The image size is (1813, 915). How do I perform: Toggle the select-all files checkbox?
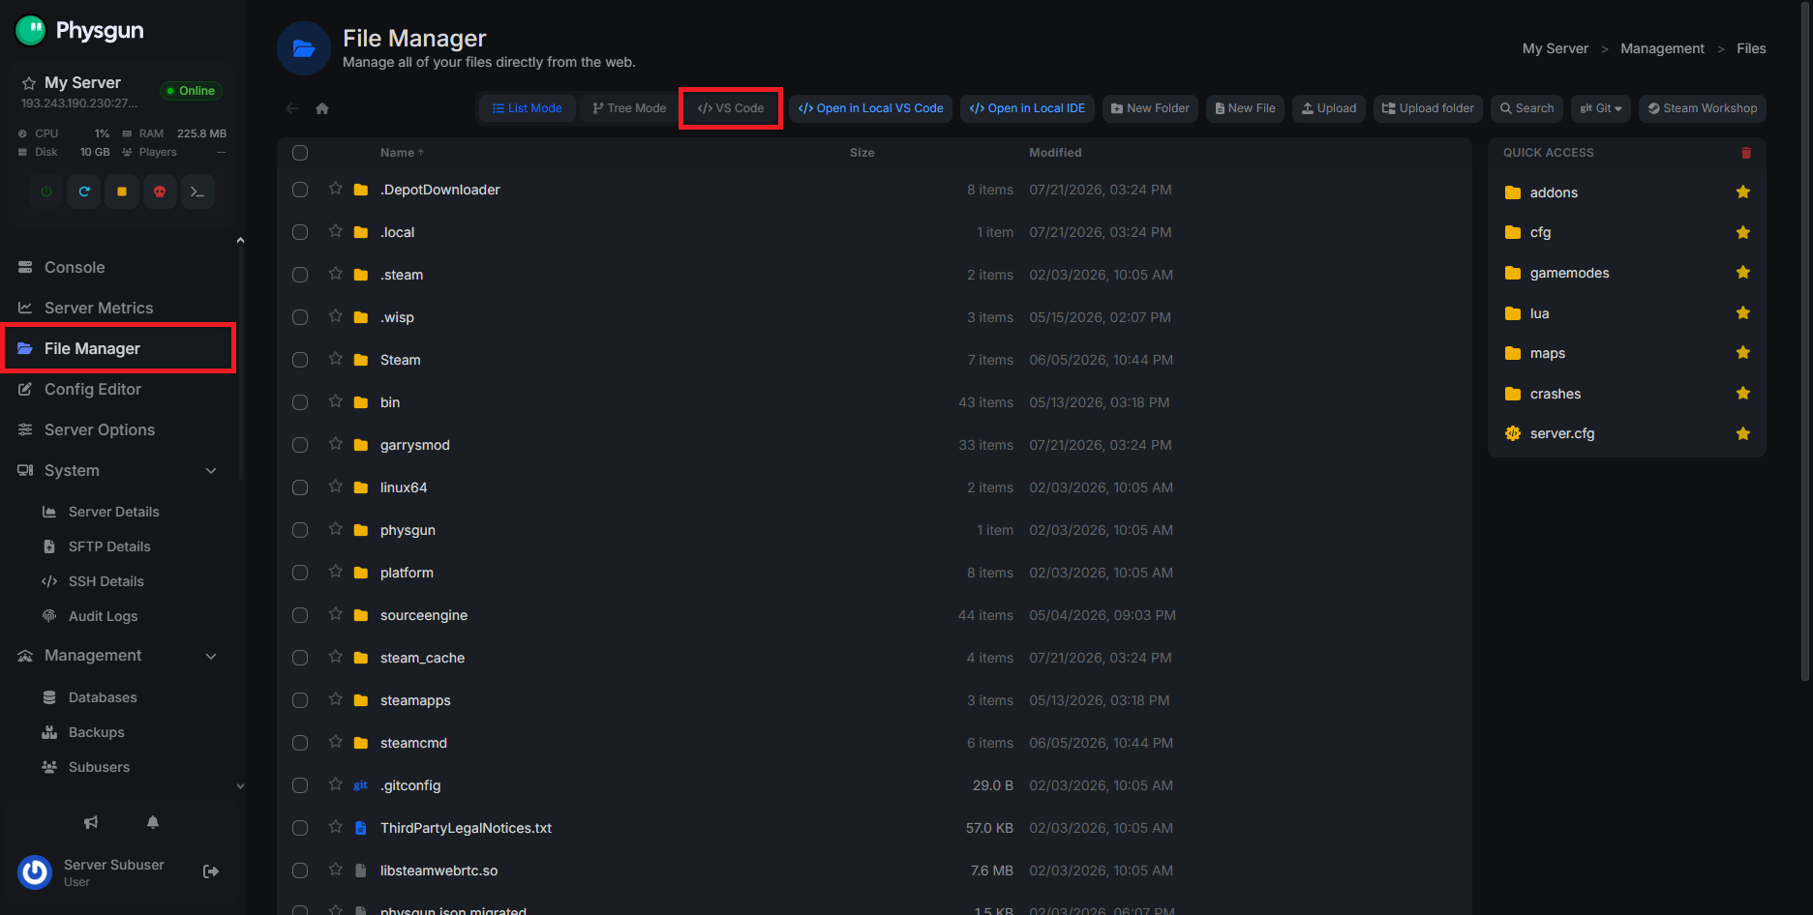[x=300, y=153]
